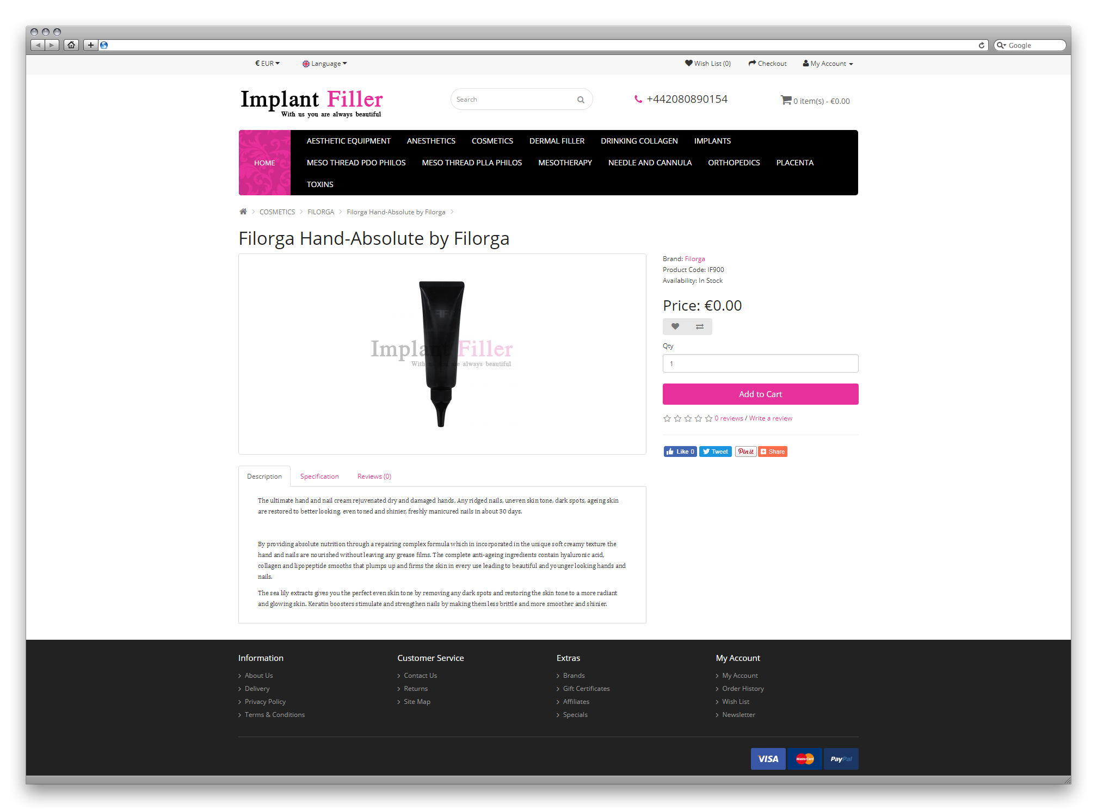Image resolution: width=1097 pixels, height=810 pixels.
Task: Open the Language dropdown
Action: pyautogui.click(x=325, y=64)
